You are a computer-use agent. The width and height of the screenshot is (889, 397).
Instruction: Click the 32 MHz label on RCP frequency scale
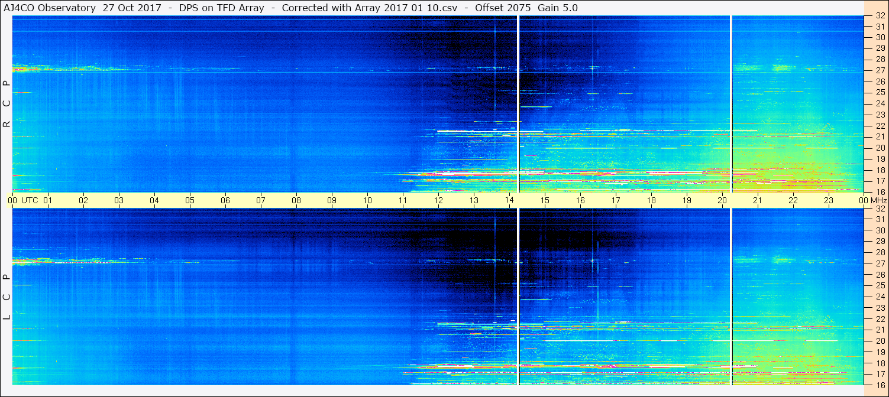click(x=880, y=16)
